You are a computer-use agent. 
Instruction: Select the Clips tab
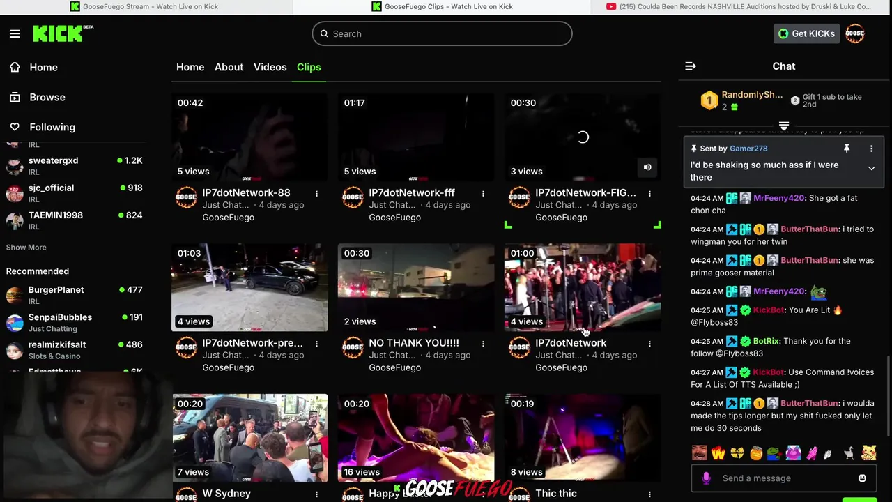click(309, 67)
